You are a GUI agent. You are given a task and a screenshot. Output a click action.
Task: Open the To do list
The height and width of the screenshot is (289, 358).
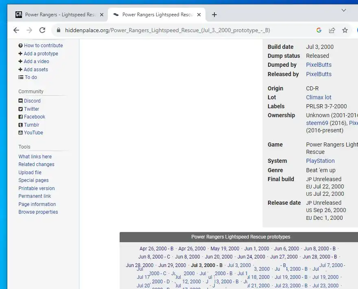click(x=31, y=77)
